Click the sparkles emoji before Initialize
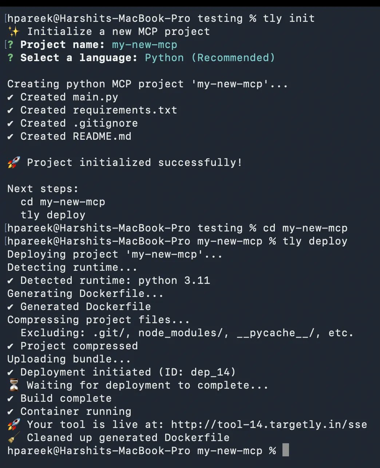The image size is (380, 468). click(14, 32)
